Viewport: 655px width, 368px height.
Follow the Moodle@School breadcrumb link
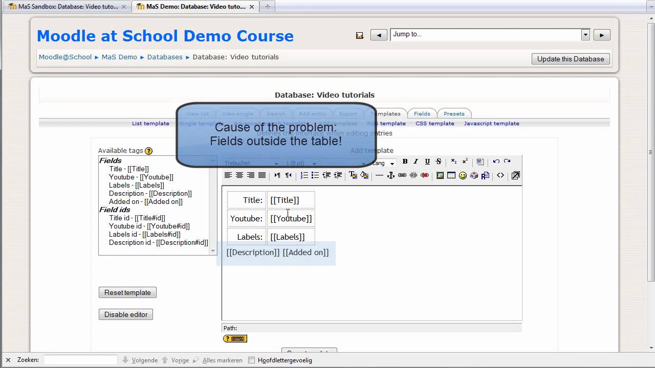(65, 57)
